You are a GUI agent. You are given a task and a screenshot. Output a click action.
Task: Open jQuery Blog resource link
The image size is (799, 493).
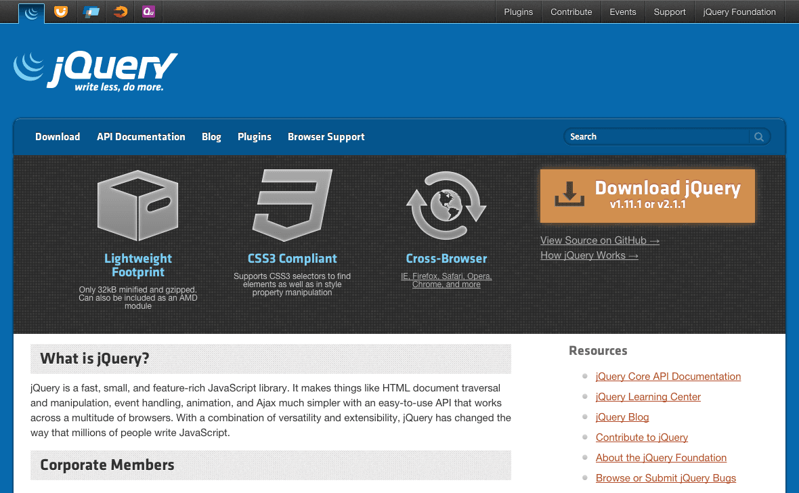click(x=622, y=417)
